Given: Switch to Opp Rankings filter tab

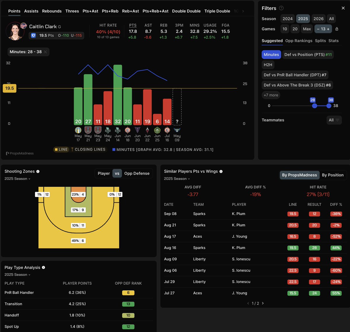Looking at the screenshot, I should click(x=299, y=41).
